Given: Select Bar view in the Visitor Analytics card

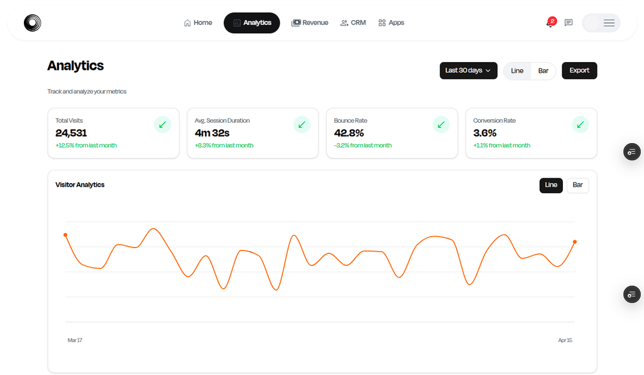Looking at the screenshot, I should point(577,185).
